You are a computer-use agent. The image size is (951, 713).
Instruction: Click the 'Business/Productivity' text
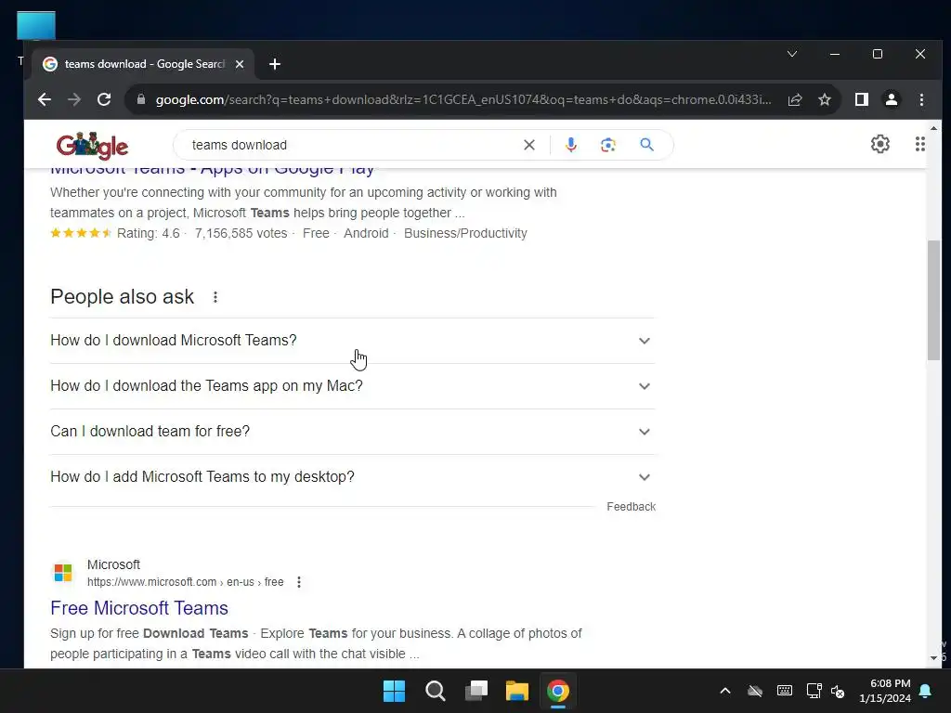click(x=465, y=233)
